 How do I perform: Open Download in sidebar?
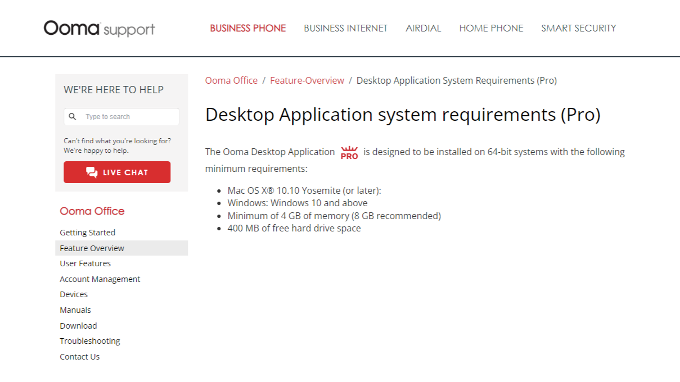tap(78, 326)
